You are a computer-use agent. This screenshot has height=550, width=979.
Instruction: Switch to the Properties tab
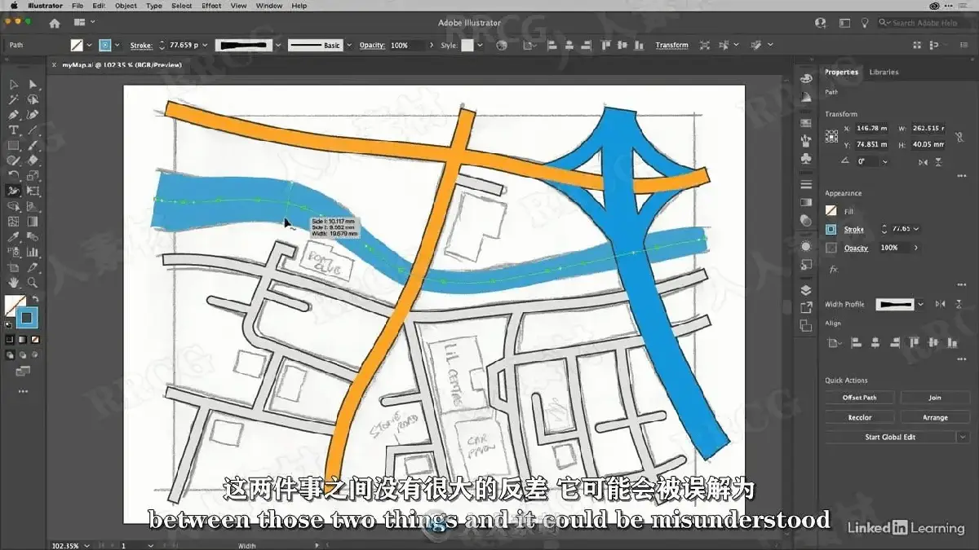pos(841,72)
